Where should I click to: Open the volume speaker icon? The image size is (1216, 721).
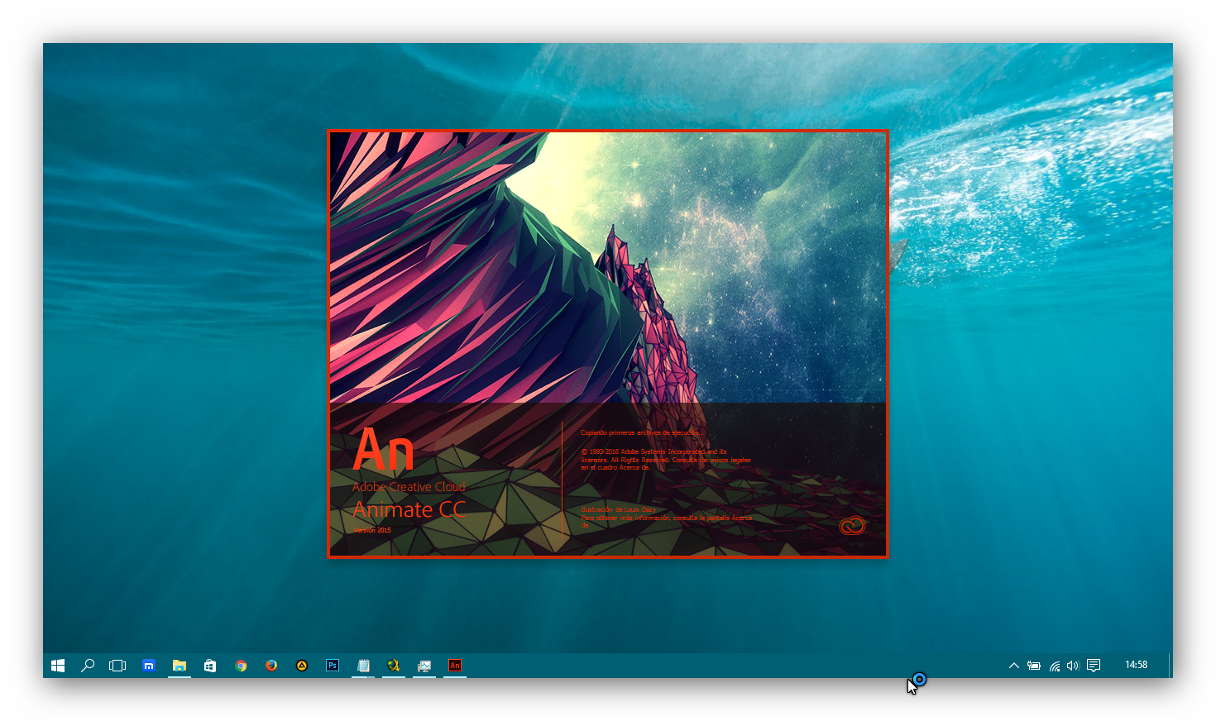point(1073,666)
